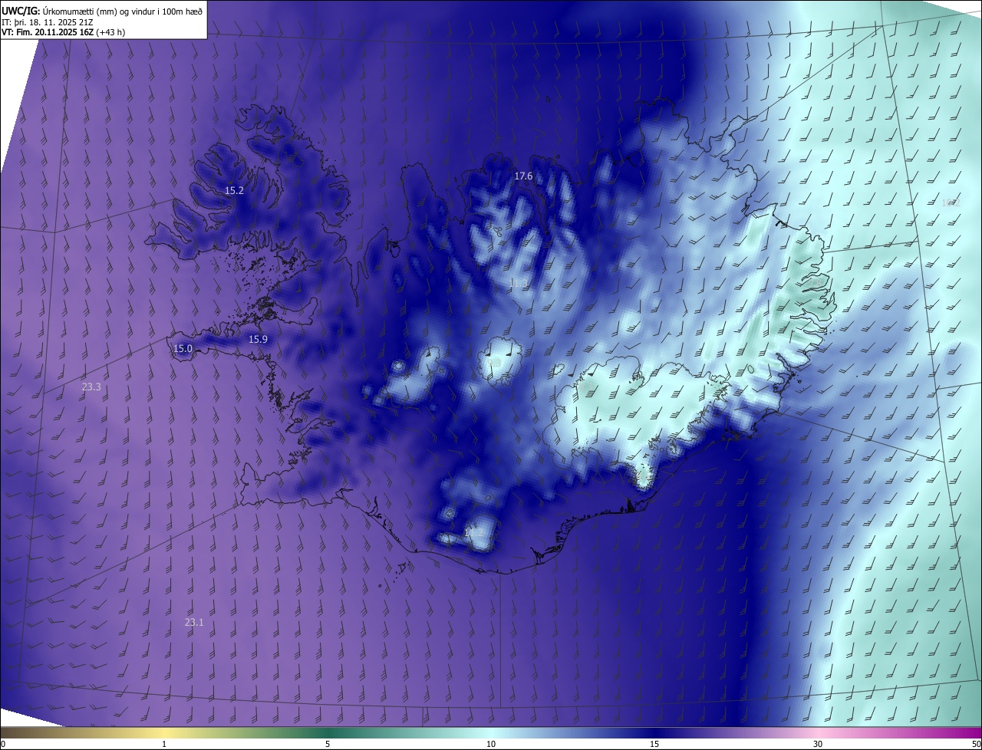Click the 15.0 value at the peninsula tip
The width and height of the screenshot is (982, 750).
(x=183, y=348)
